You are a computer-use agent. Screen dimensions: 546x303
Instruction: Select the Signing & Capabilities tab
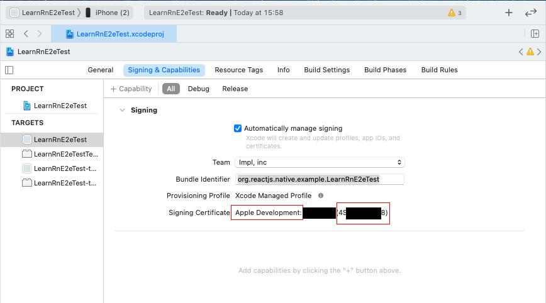click(164, 70)
